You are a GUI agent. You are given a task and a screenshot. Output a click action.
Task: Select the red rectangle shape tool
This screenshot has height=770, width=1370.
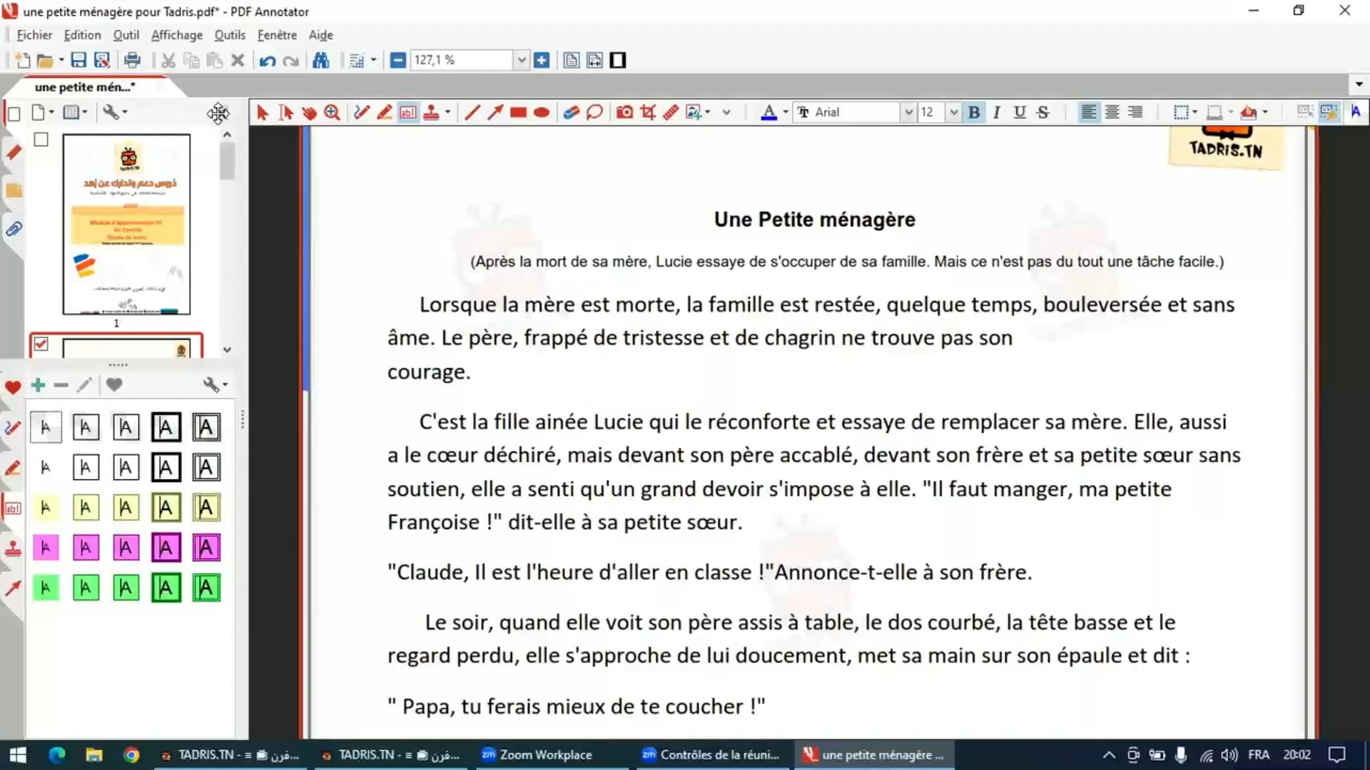coord(519,113)
